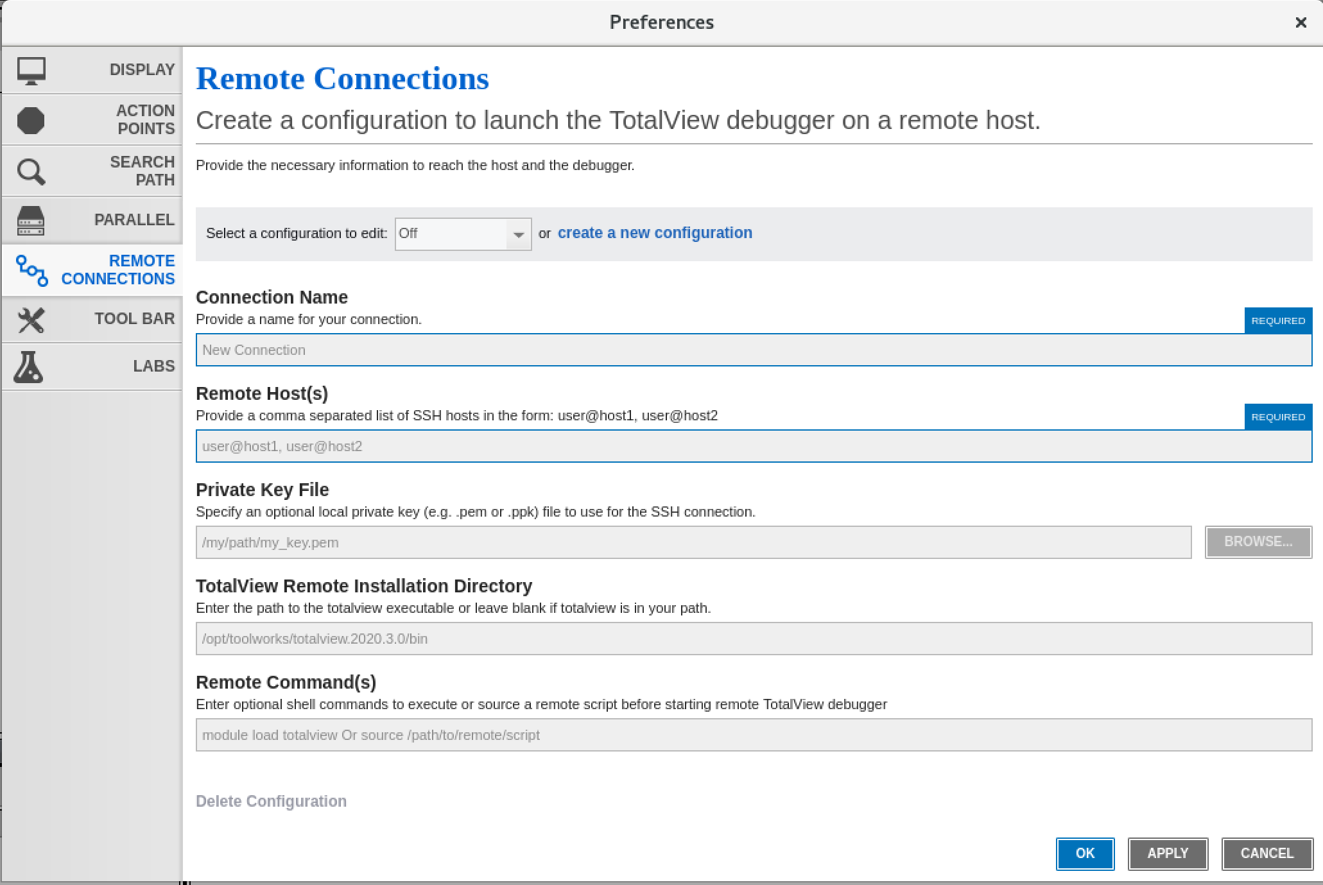Click the Tool Bar wrench icon
This screenshot has width=1323, height=885.
point(31,320)
